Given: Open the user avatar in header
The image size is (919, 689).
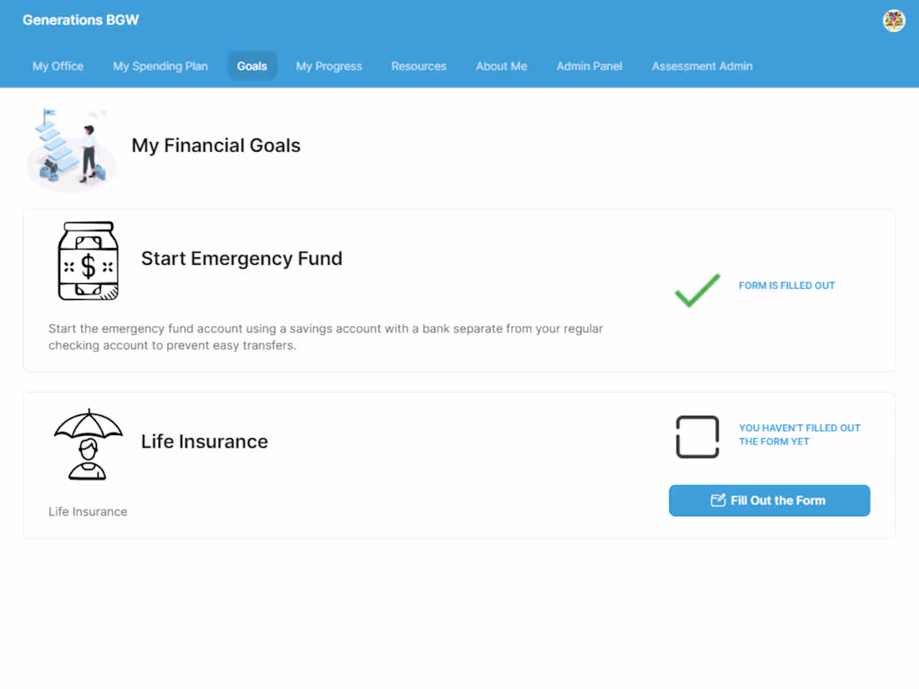Looking at the screenshot, I should click(x=894, y=21).
